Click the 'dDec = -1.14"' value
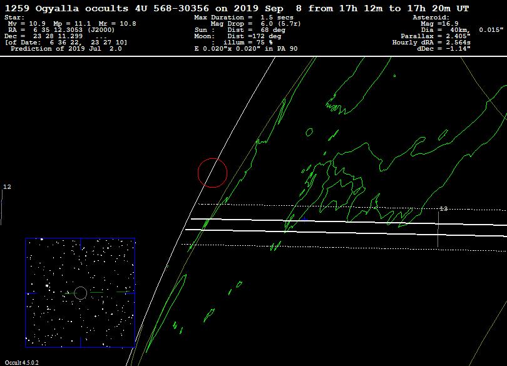The image size is (507, 366). click(x=444, y=49)
